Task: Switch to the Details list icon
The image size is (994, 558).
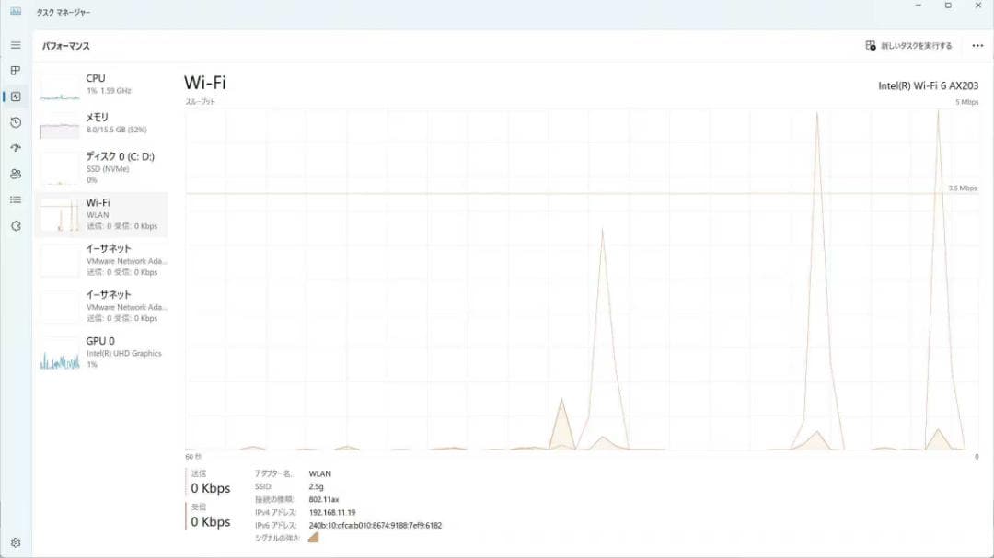Action: point(16,199)
